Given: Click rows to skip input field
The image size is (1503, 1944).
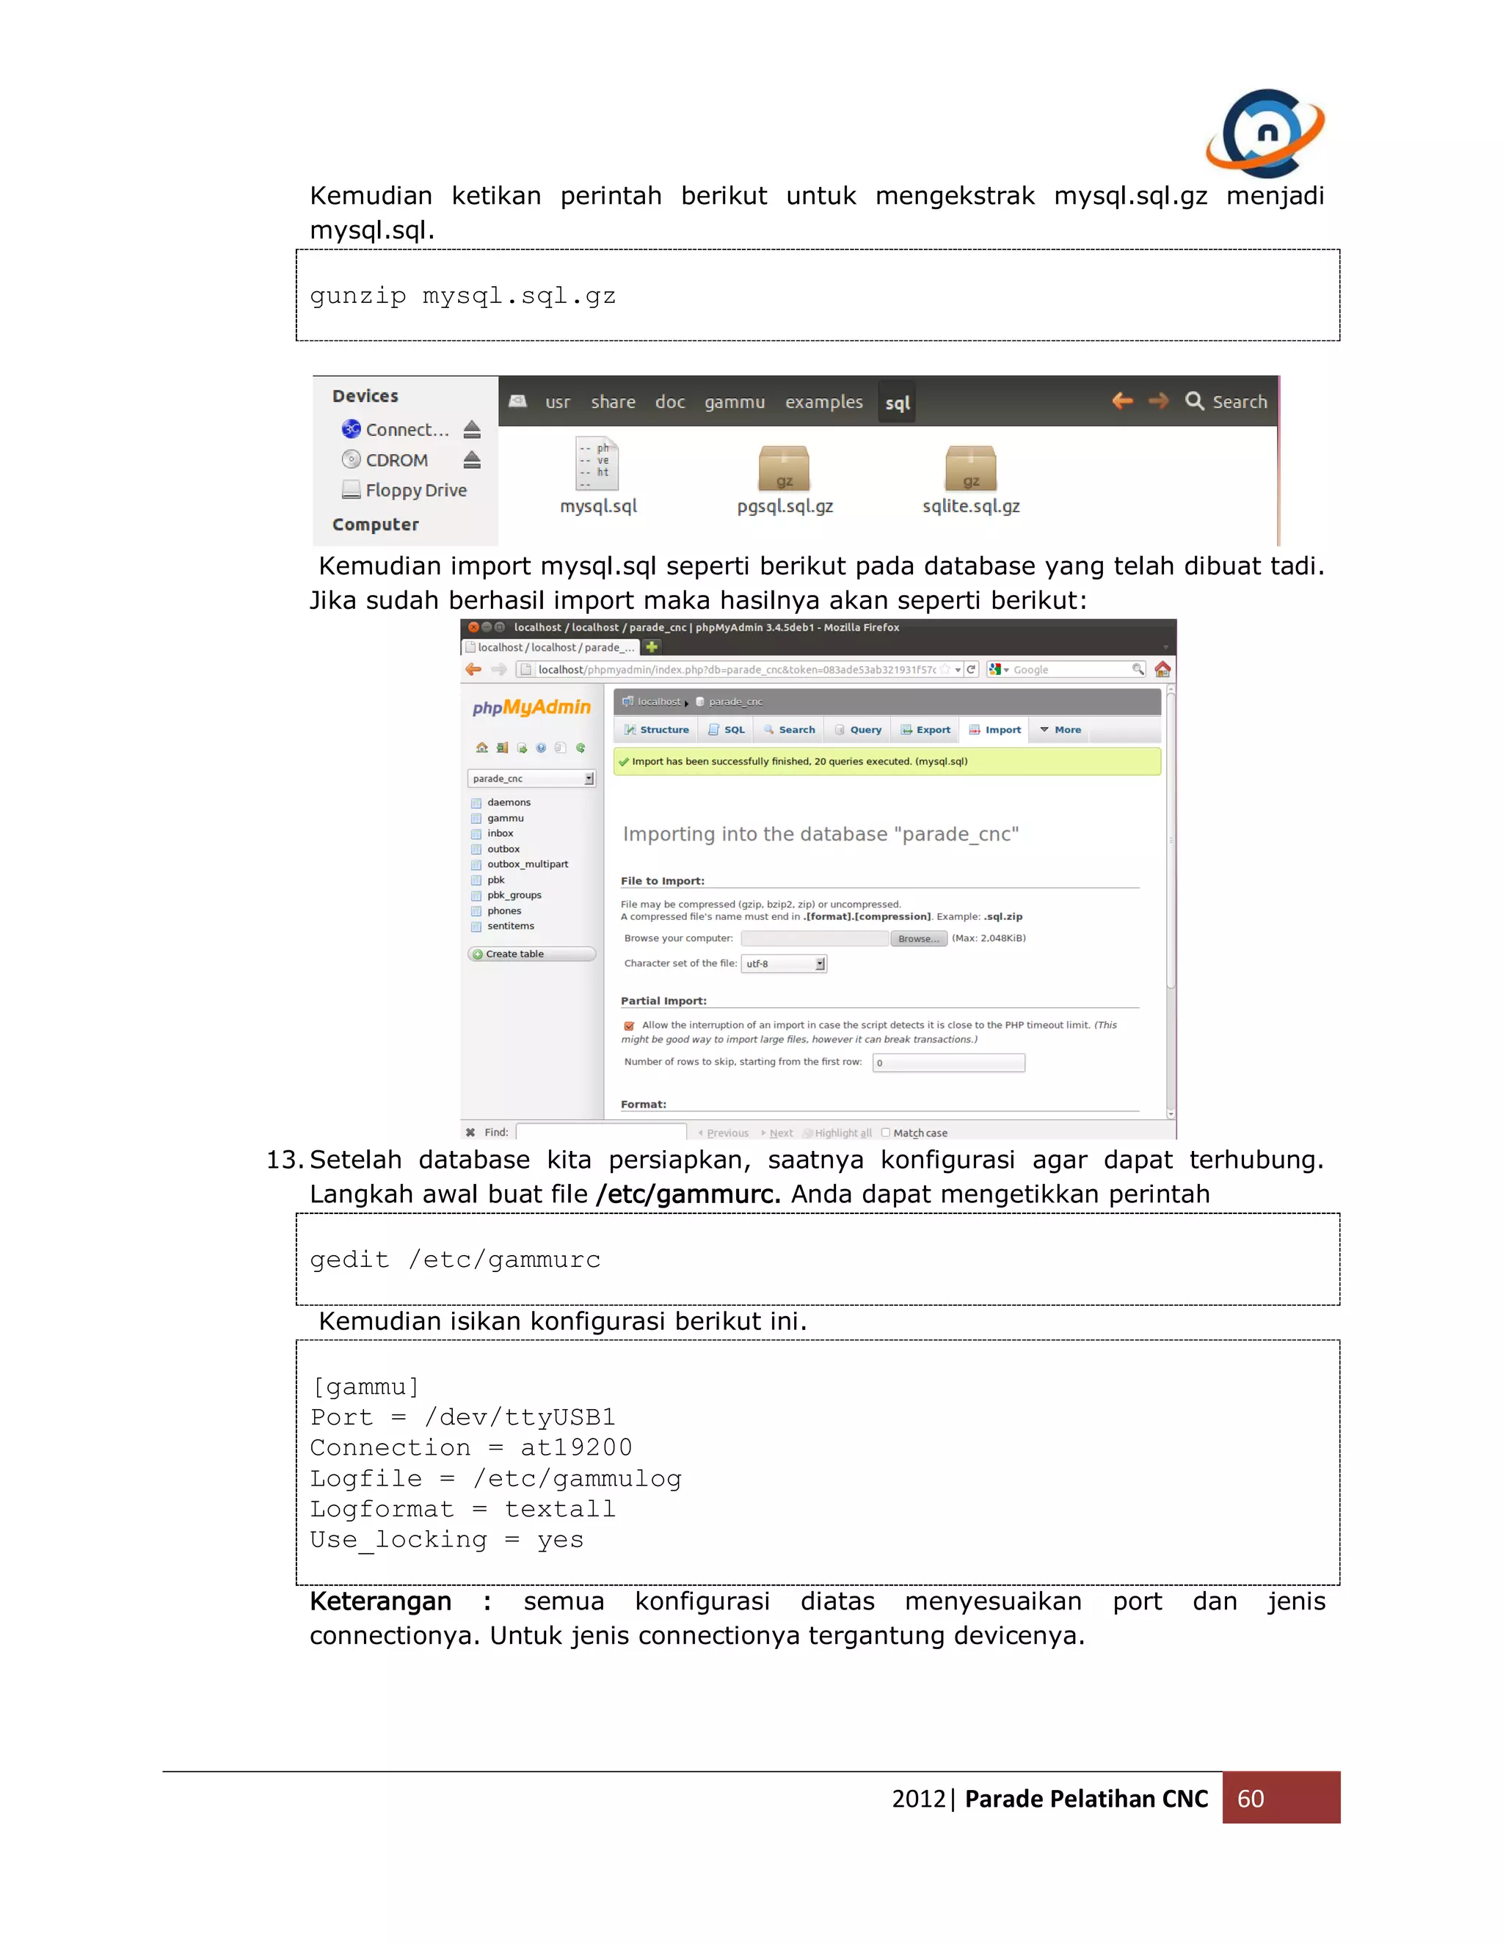Looking at the screenshot, I should (948, 1063).
